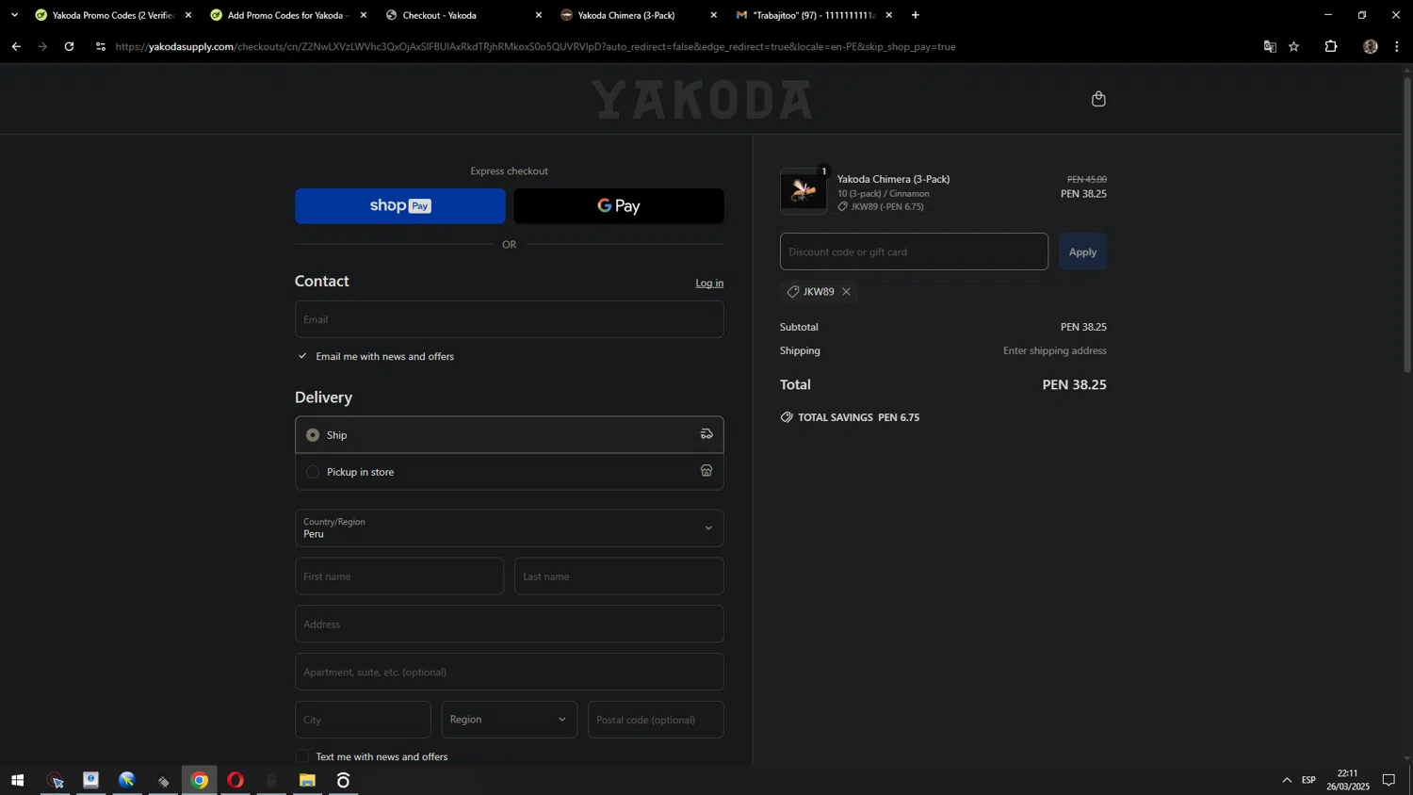The image size is (1413, 795).
Task: Click the Log in link
Action: pyautogui.click(x=709, y=284)
